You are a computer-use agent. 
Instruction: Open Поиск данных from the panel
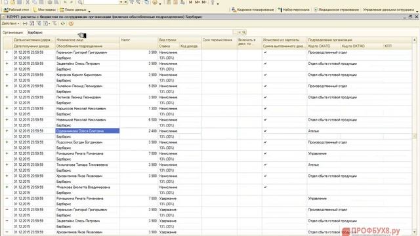coord(73,10)
